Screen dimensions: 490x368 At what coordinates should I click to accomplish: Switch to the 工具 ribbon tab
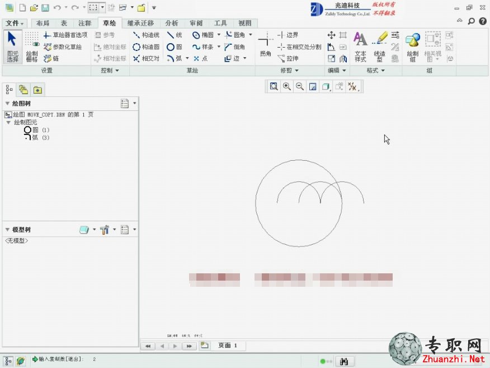click(x=220, y=23)
